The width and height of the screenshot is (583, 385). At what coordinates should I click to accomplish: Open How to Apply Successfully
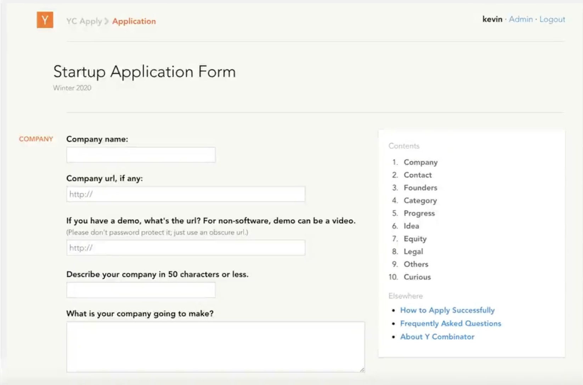(447, 310)
